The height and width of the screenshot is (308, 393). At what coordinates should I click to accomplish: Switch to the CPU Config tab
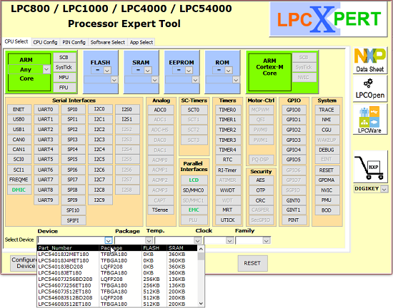(45, 42)
